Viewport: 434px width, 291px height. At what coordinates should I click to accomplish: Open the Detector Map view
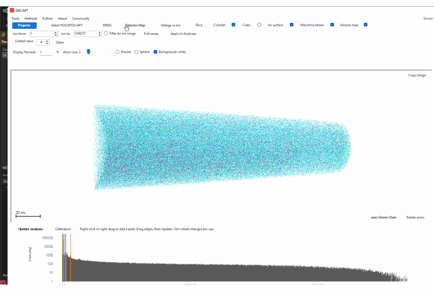[x=135, y=25]
